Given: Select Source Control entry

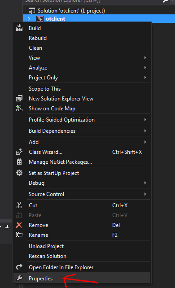Looking at the screenshot, I should pos(82,194).
